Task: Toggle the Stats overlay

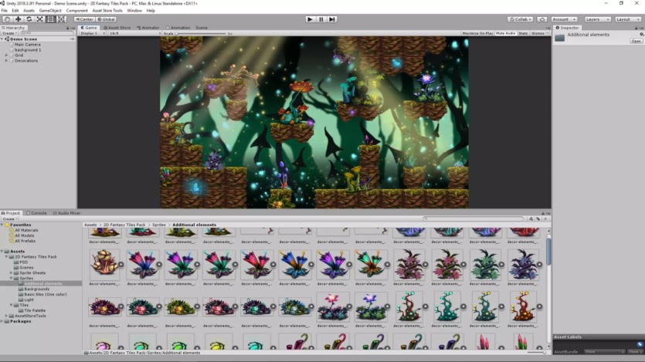Action: 523,33
